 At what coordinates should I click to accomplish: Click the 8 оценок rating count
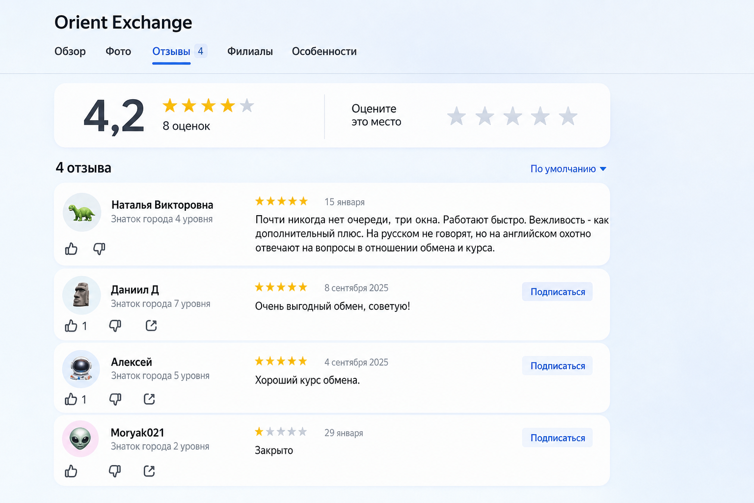[187, 126]
